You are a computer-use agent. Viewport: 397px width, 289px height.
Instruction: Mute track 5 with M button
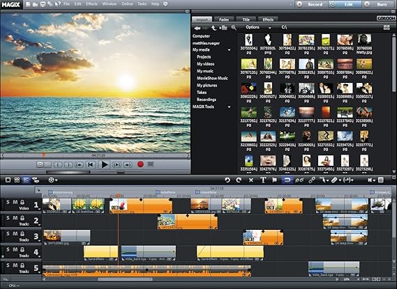click(15, 265)
